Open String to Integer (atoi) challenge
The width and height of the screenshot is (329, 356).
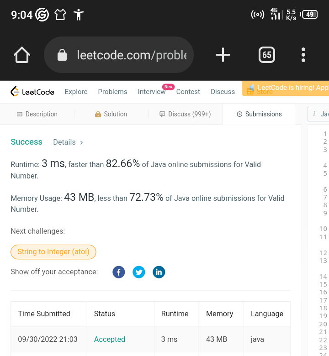[53, 252]
